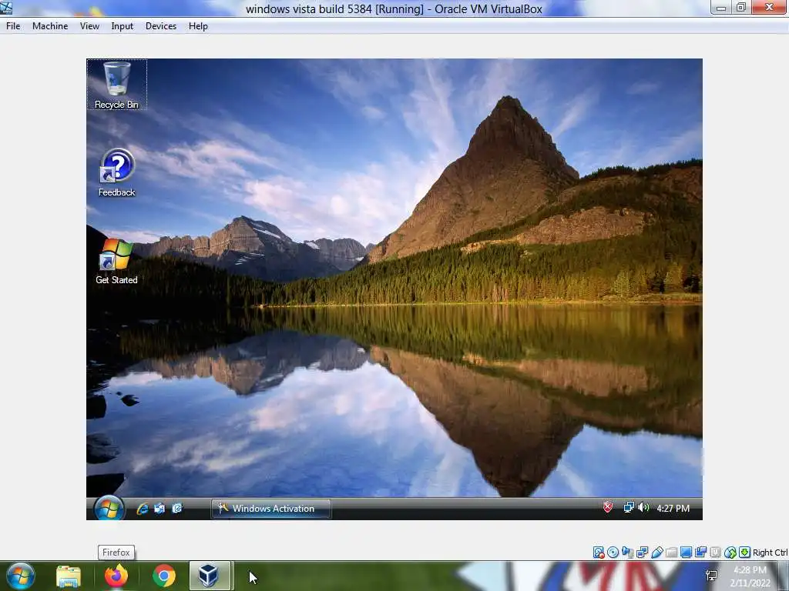The image size is (789, 591).
Task: Select the Feedback desktop shortcut
Action: [117, 172]
